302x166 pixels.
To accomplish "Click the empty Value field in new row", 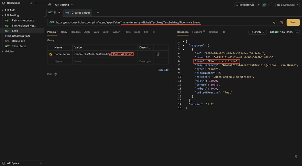I will [x=105, y=61].
